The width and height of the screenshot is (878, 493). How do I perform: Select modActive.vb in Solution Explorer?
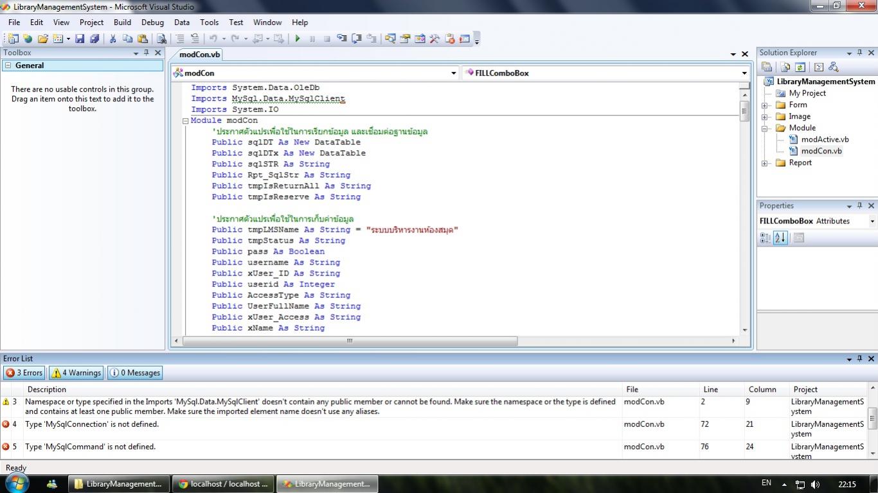[825, 139]
